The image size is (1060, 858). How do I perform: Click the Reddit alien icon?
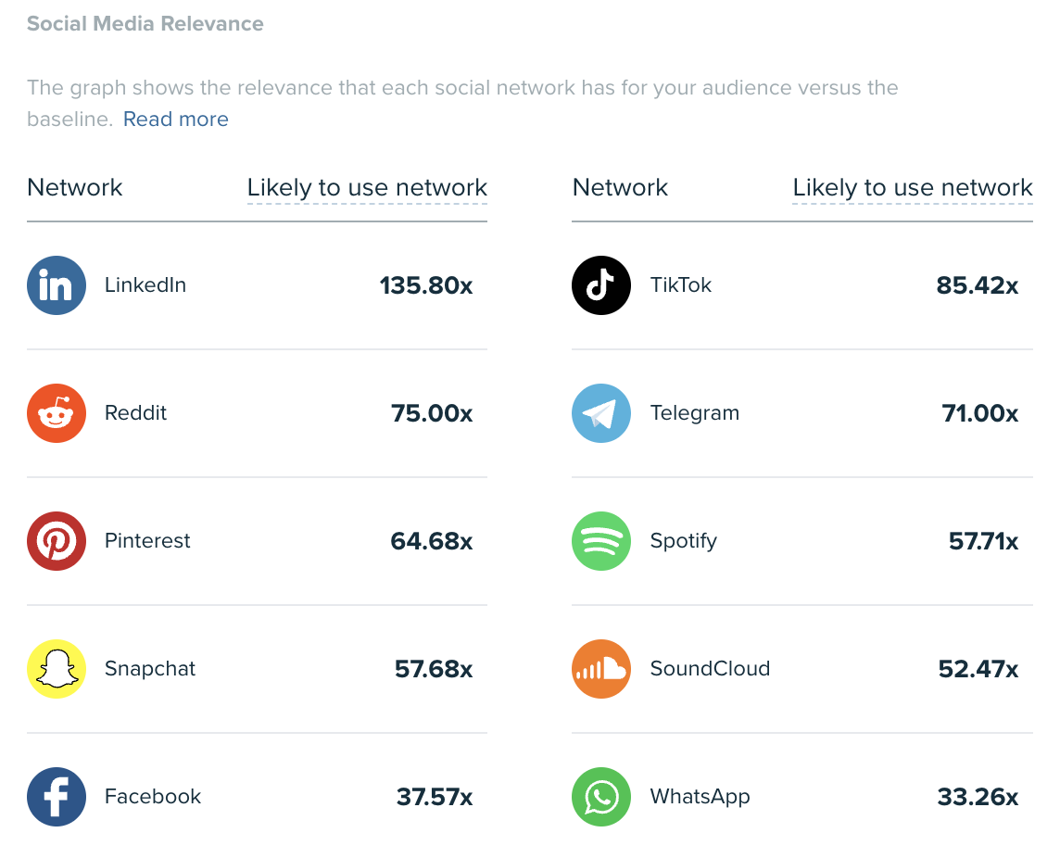pos(57,413)
